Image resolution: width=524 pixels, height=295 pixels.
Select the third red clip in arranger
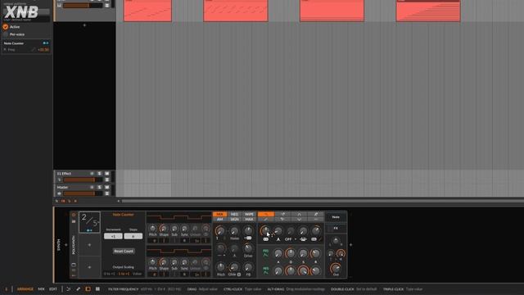332,11
